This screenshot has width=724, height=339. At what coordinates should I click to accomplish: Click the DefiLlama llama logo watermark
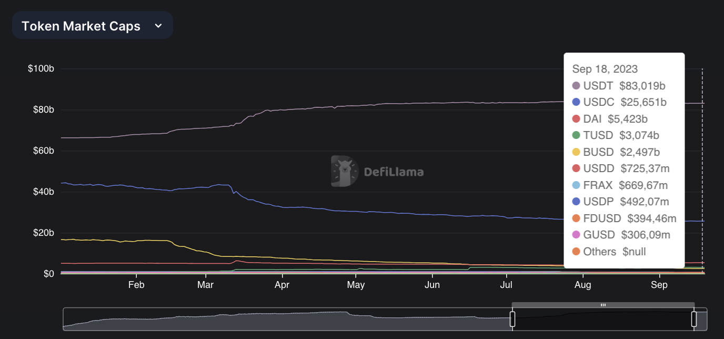point(344,171)
